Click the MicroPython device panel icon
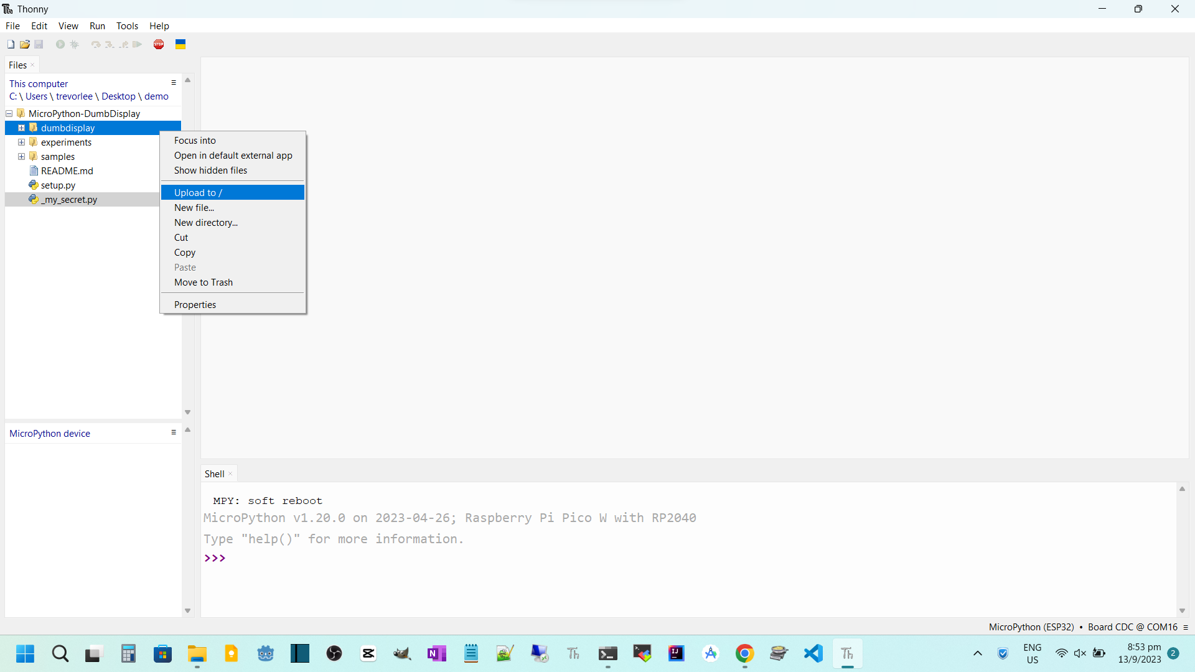This screenshot has height=672, width=1195. (173, 433)
